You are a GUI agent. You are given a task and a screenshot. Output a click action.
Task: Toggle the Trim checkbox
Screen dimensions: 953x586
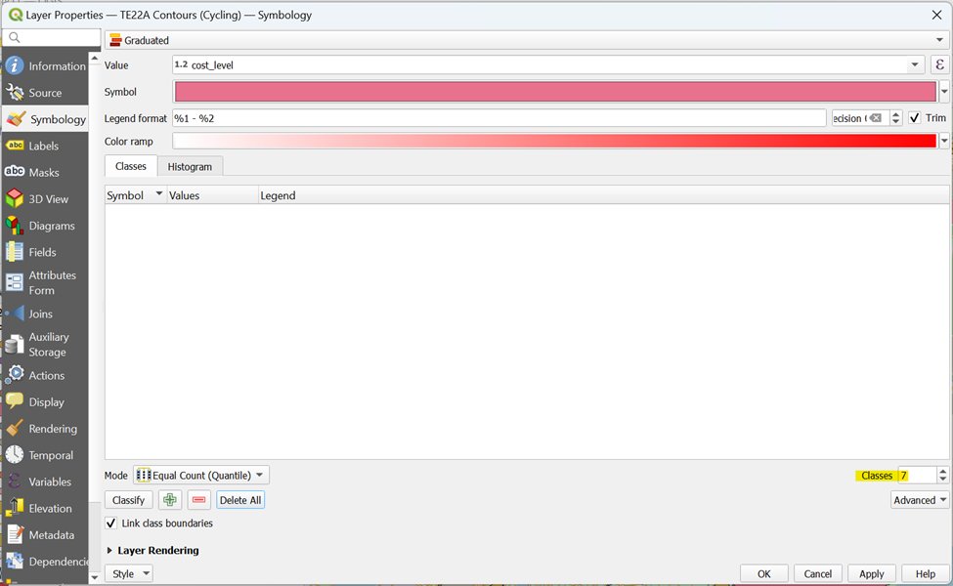click(x=915, y=118)
